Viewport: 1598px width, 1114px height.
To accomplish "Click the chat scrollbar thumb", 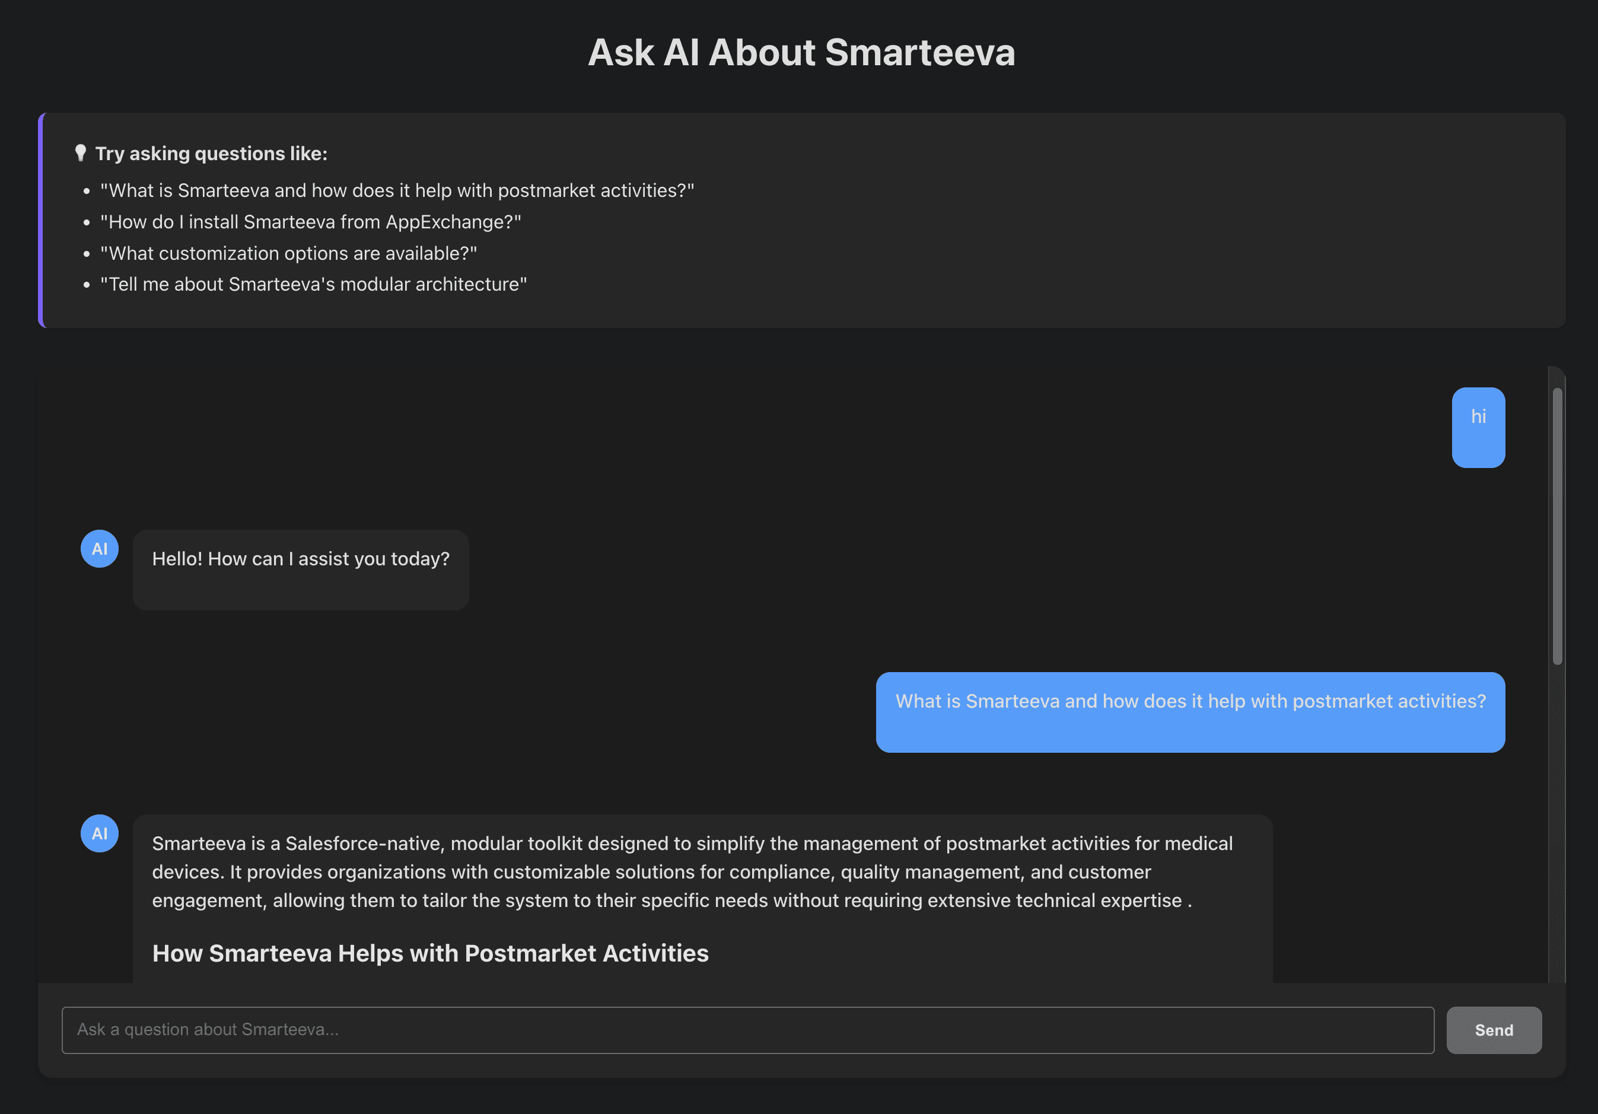I will point(1557,526).
